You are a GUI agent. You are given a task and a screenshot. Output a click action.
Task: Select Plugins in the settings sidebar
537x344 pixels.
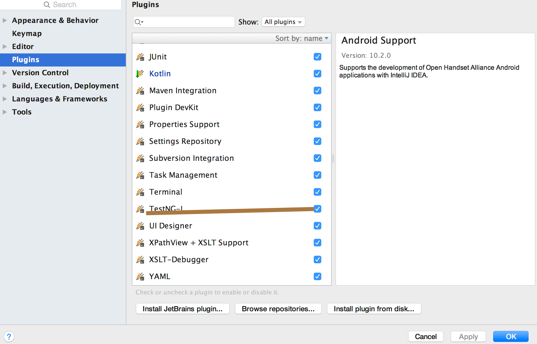[x=63, y=60]
